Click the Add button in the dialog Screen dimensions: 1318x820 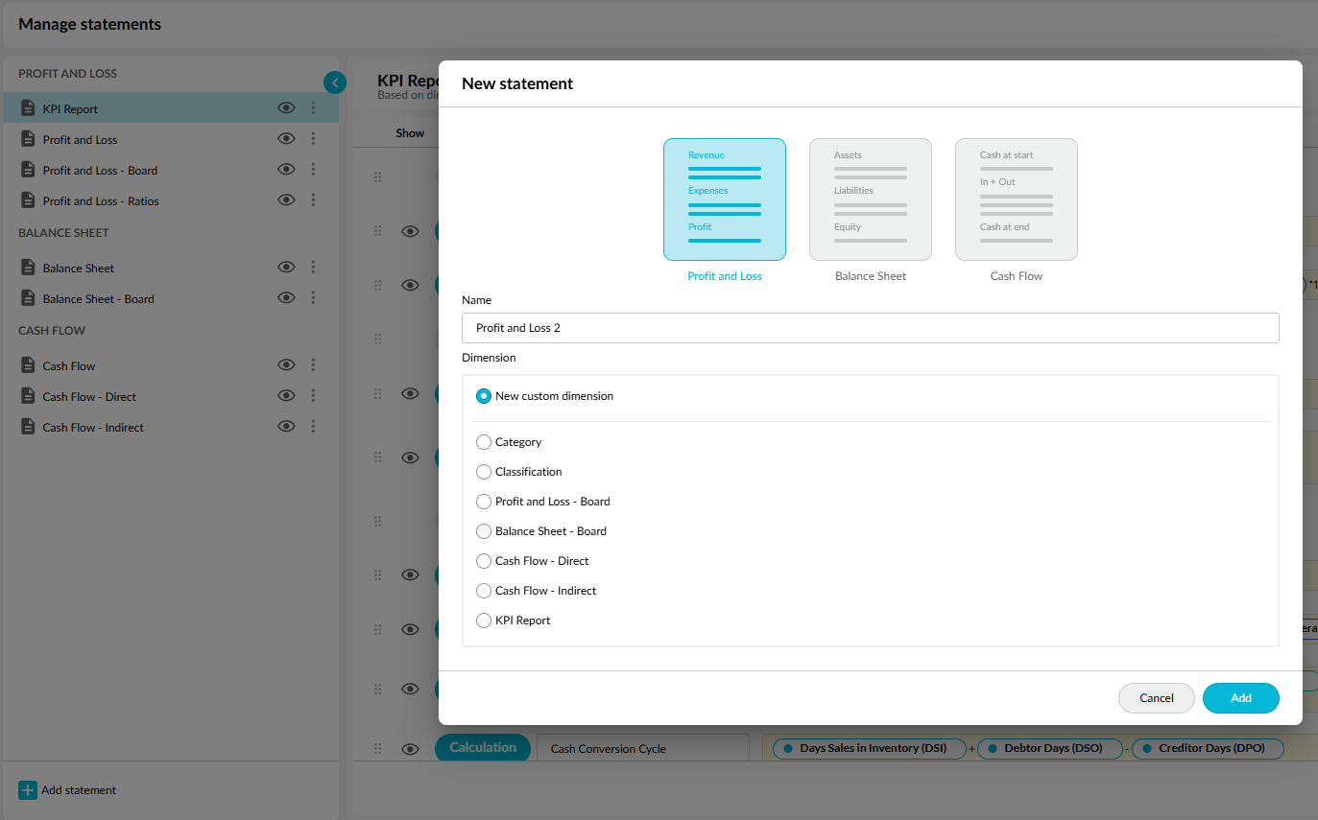(x=1240, y=698)
